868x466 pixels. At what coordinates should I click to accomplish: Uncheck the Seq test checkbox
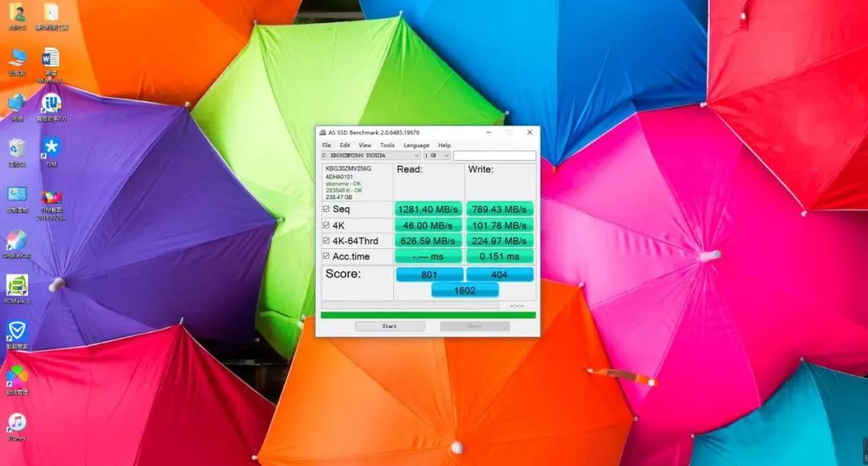[x=326, y=209]
